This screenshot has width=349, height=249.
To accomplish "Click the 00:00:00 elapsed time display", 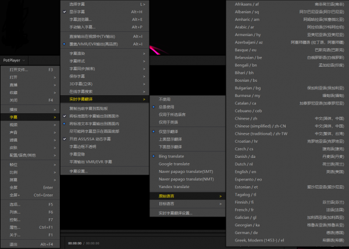I will point(75,243).
